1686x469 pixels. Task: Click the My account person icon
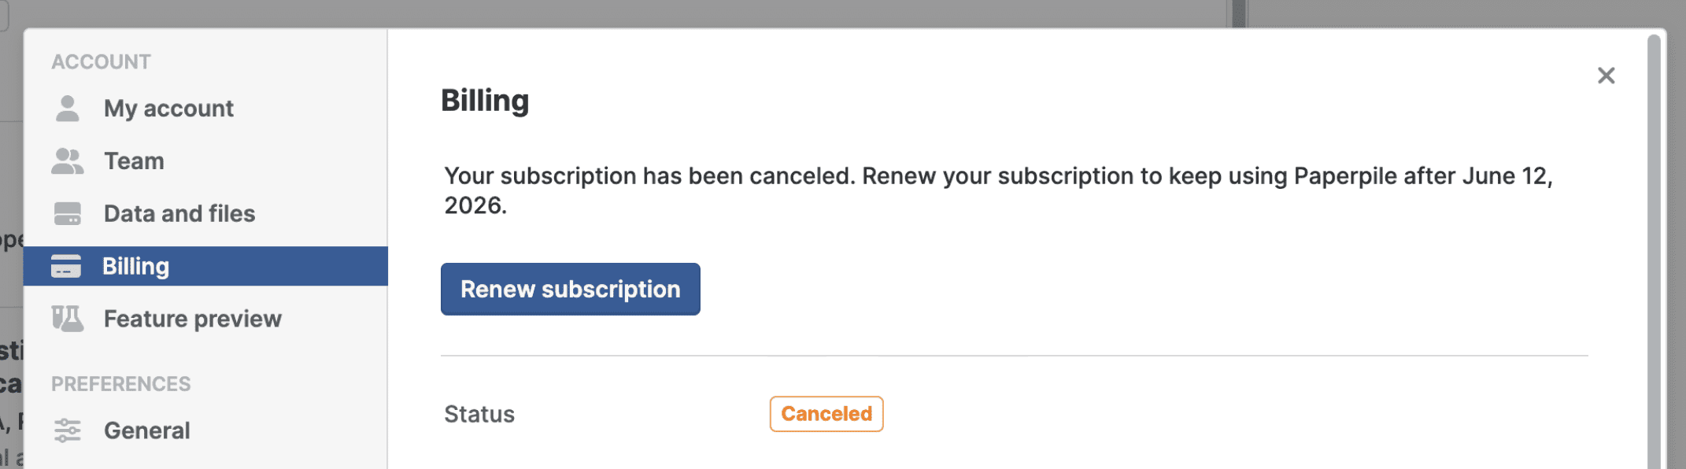click(68, 109)
